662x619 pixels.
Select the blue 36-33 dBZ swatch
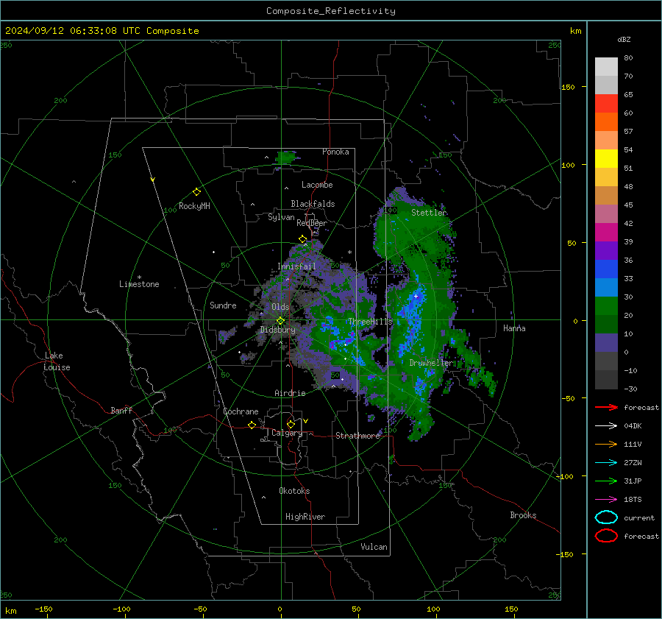[606, 269]
